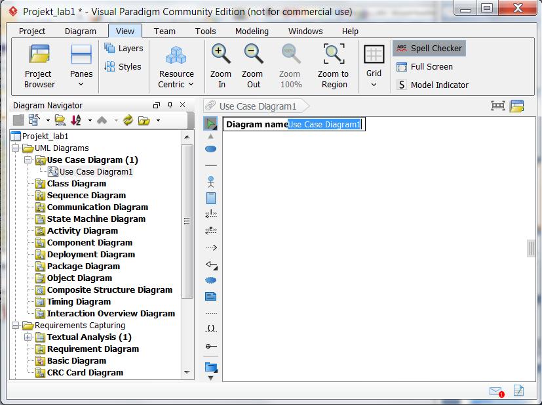The width and height of the screenshot is (542, 405).
Task: Reset view with Zoom 100%
Action: click(290, 66)
